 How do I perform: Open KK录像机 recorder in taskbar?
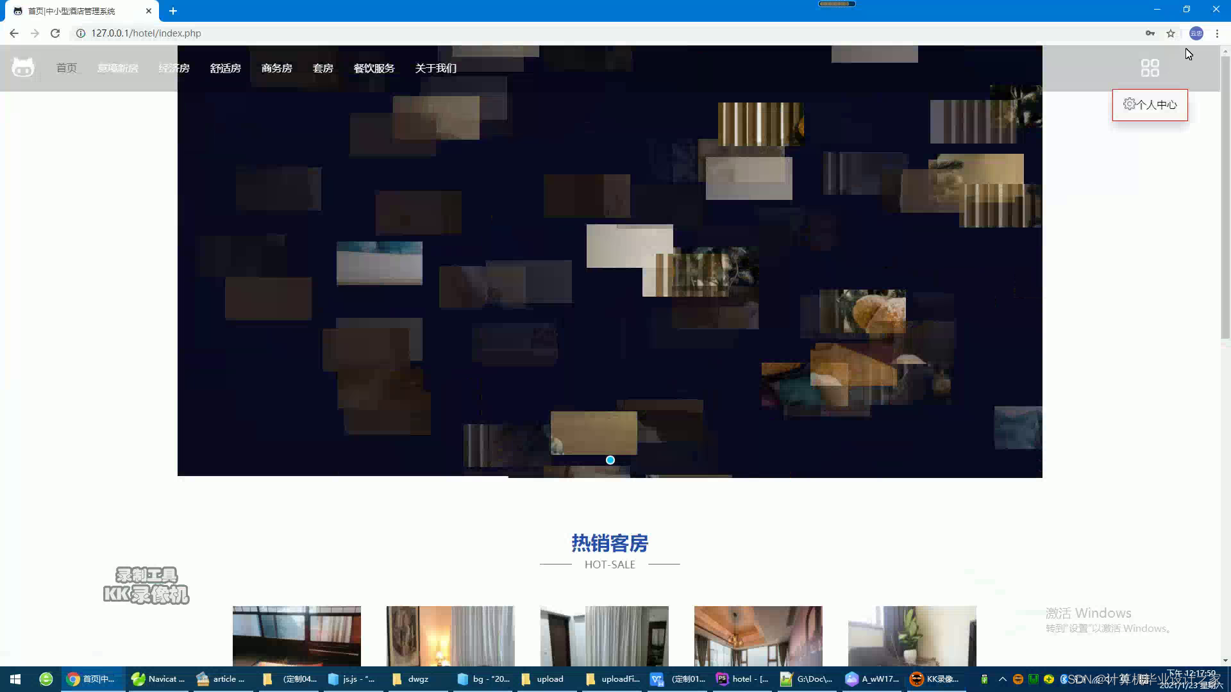pyautogui.click(x=936, y=679)
